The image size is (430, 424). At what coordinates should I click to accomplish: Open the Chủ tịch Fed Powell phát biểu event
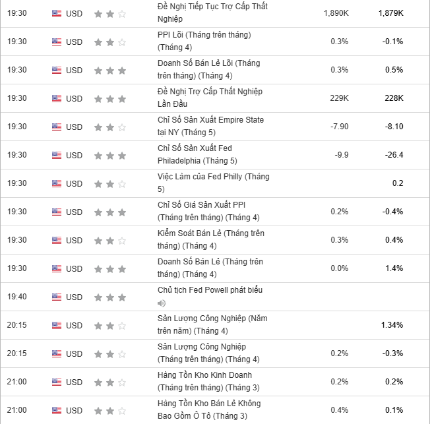point(210,289)
